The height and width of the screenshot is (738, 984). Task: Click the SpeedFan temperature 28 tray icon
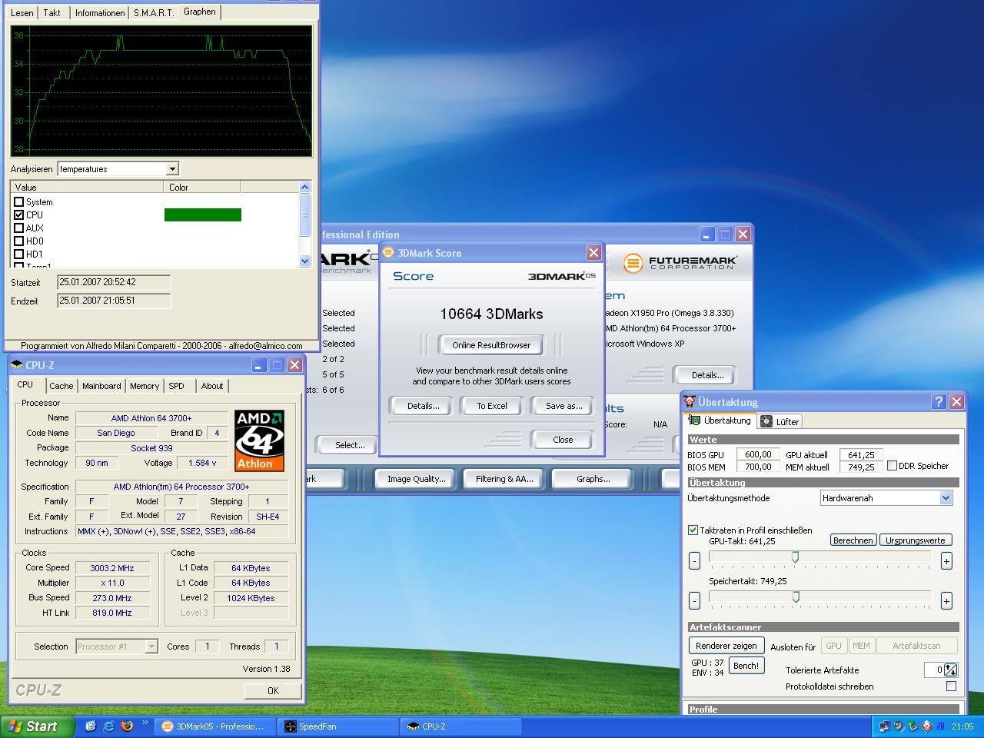pos(940,726)
